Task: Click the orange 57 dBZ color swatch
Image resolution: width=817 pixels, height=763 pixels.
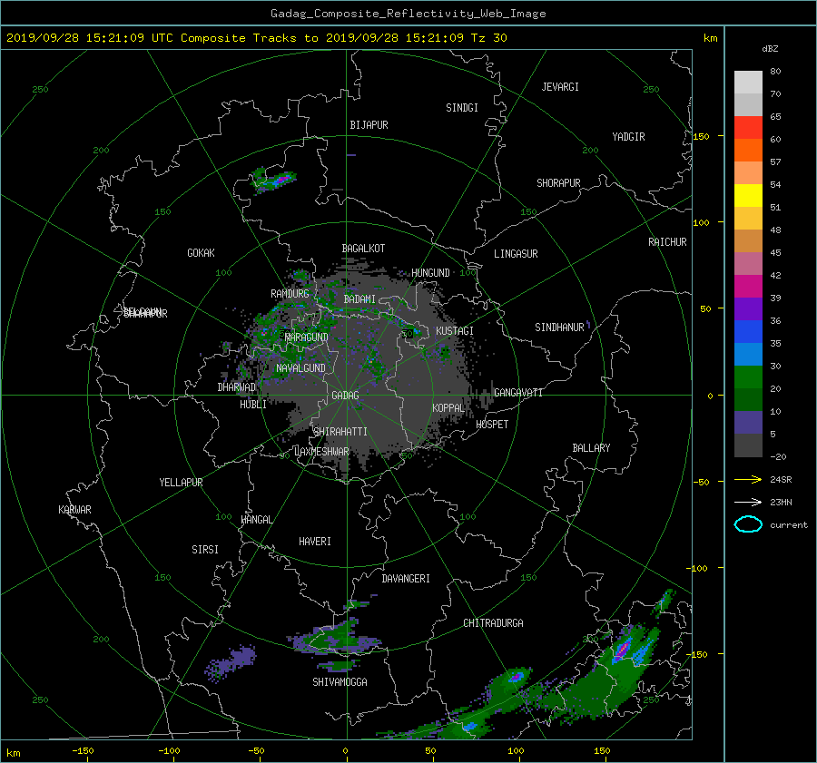Action: [x=748, y=150]
